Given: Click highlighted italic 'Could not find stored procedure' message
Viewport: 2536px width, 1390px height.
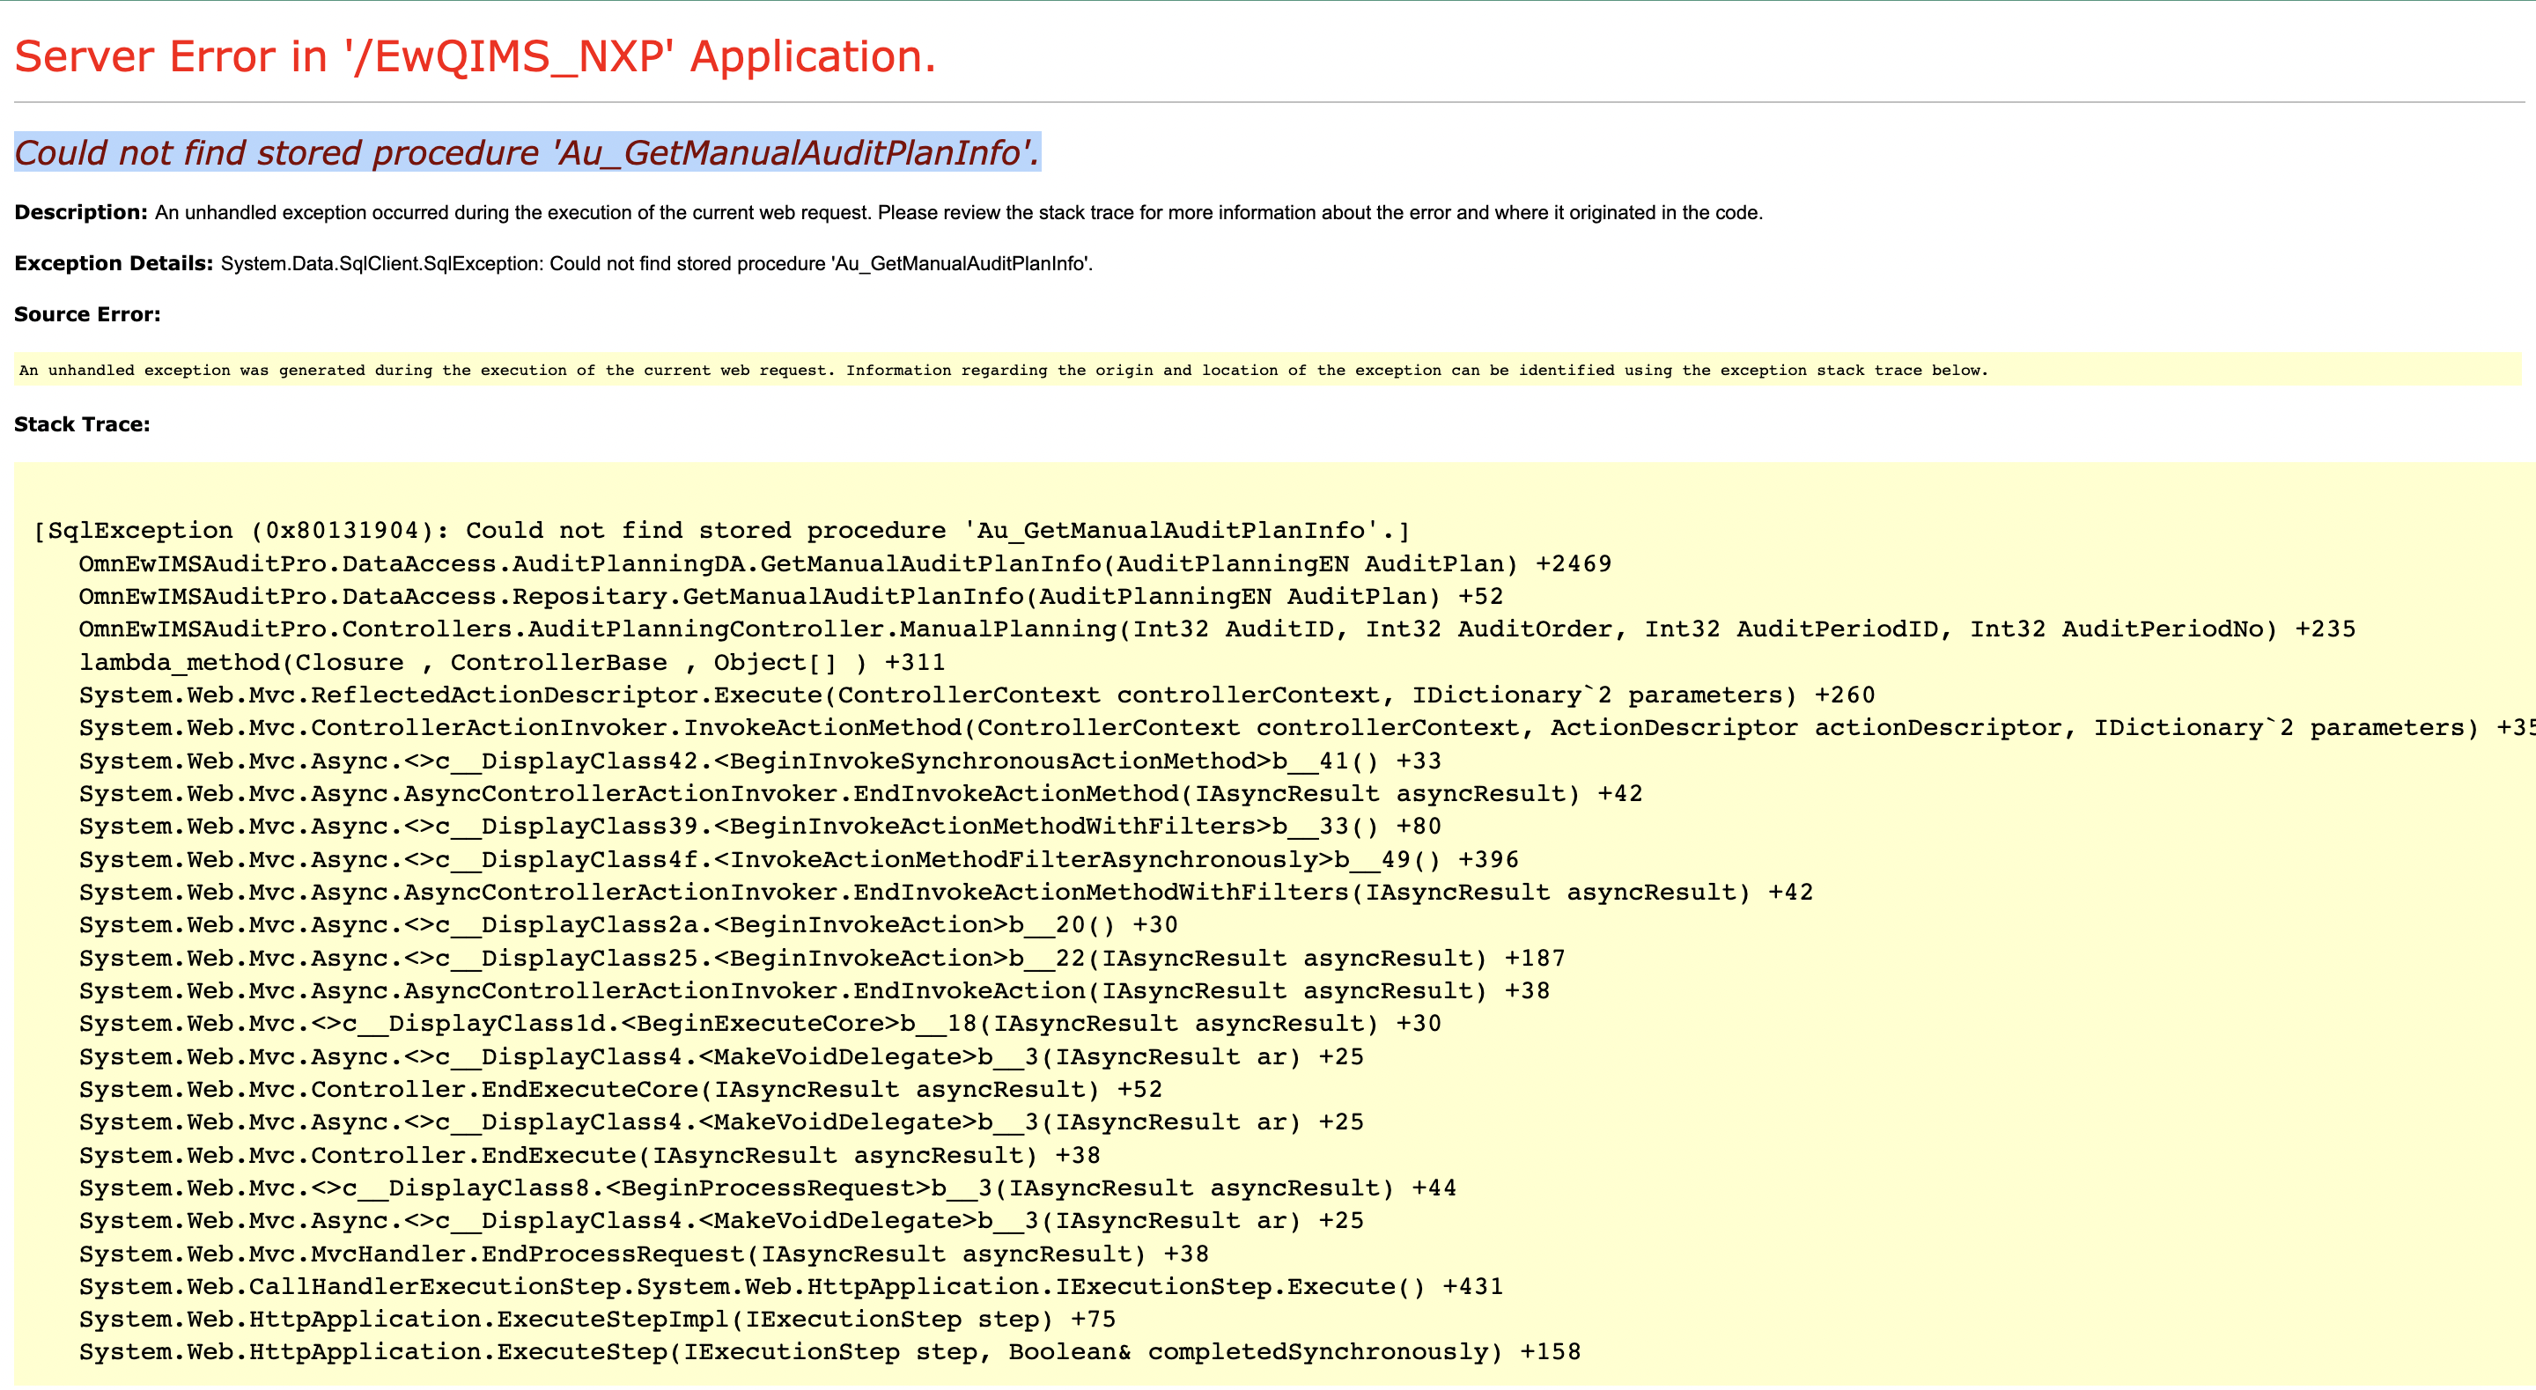Looking at the screenshot, I should (x=527, y=152).
